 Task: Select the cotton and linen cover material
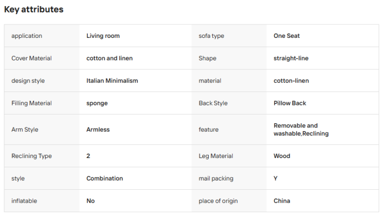(109, 58)
